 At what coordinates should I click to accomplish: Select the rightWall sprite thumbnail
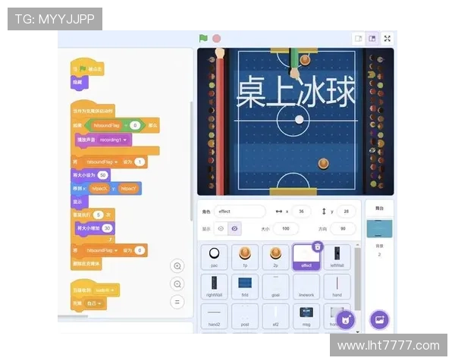click(x=214, y=287)
